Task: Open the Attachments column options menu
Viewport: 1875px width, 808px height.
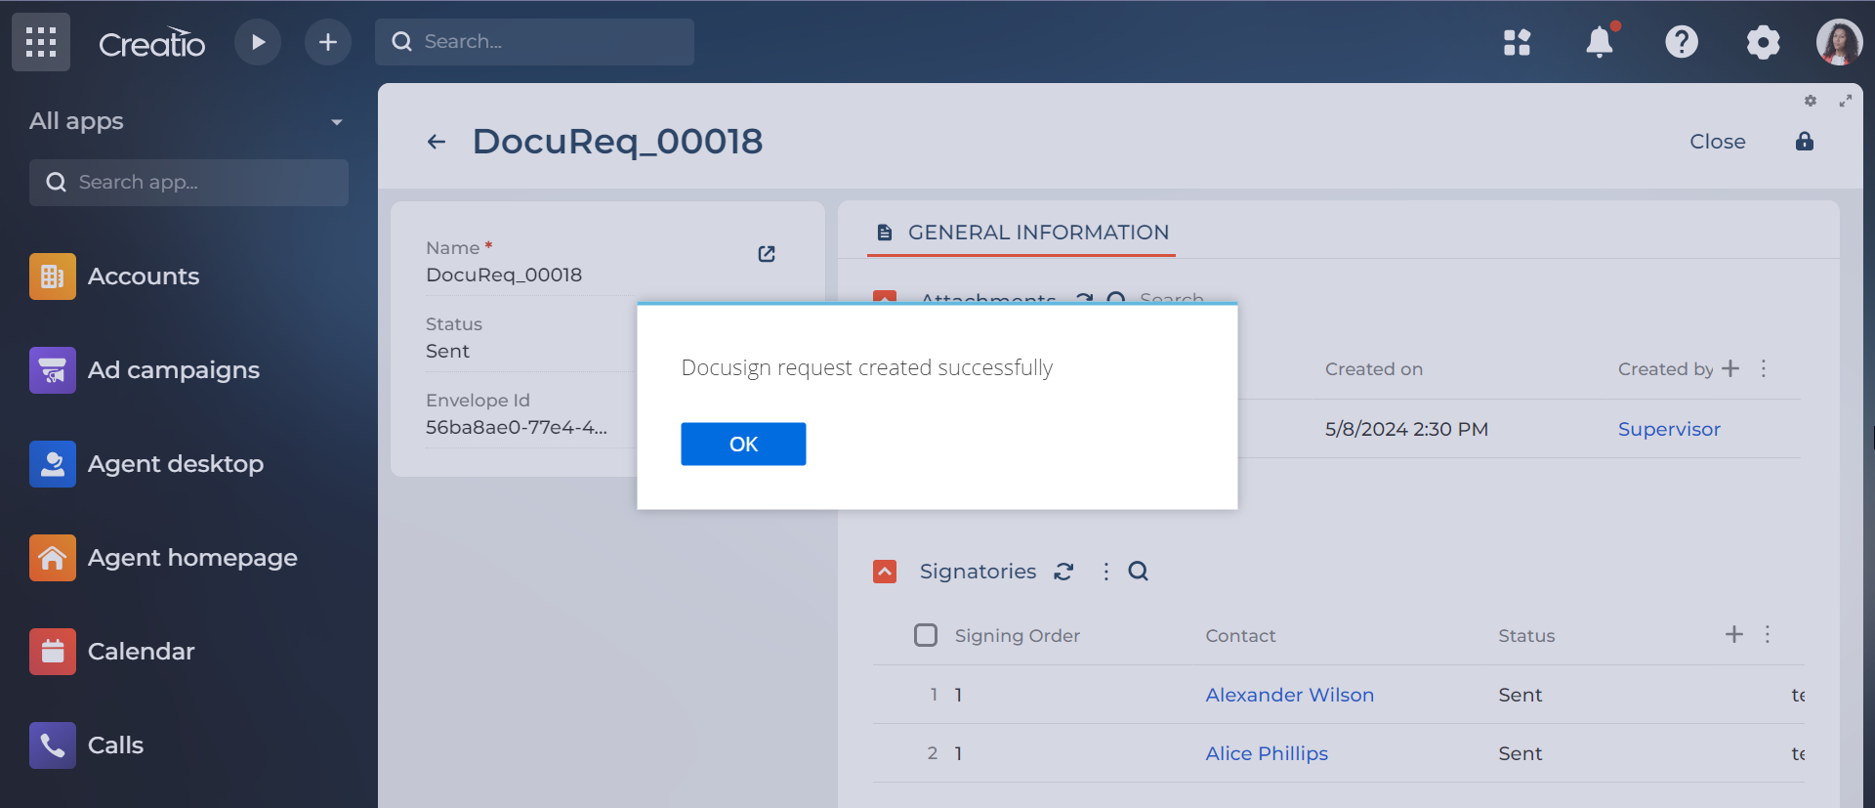Action: pyautogui.click(x=1764, y=368)
